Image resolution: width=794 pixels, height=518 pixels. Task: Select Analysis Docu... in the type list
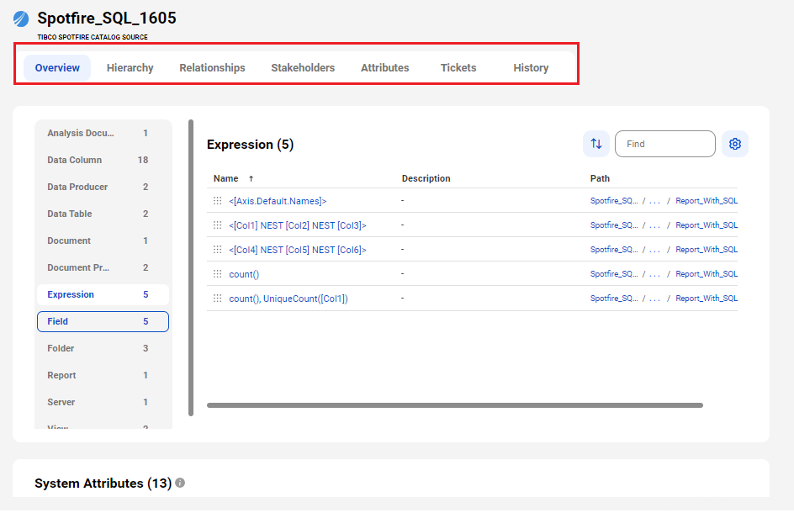click(103, 133)
